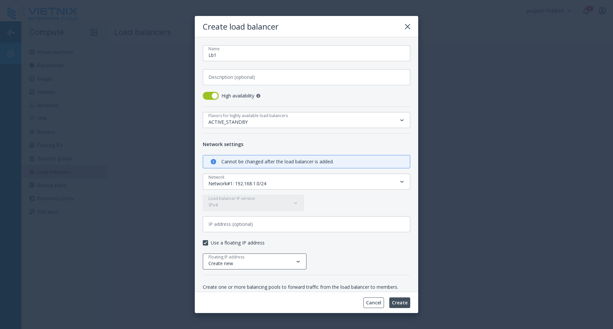This screenshot has height=329, width=613.
Task: Open Security groups in sidebar
Action: coord(55,159)
